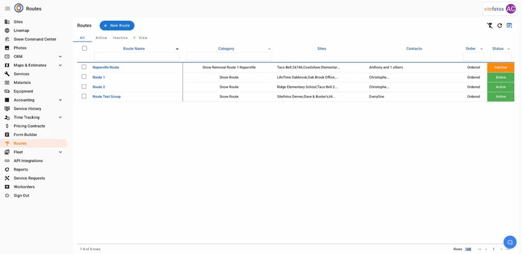
Task: Focus the Category filter field
Action: click(x=229, y=57)
